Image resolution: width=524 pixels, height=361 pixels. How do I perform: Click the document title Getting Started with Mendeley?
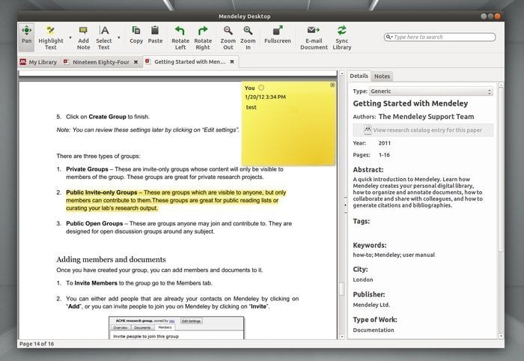click(410, 103)
